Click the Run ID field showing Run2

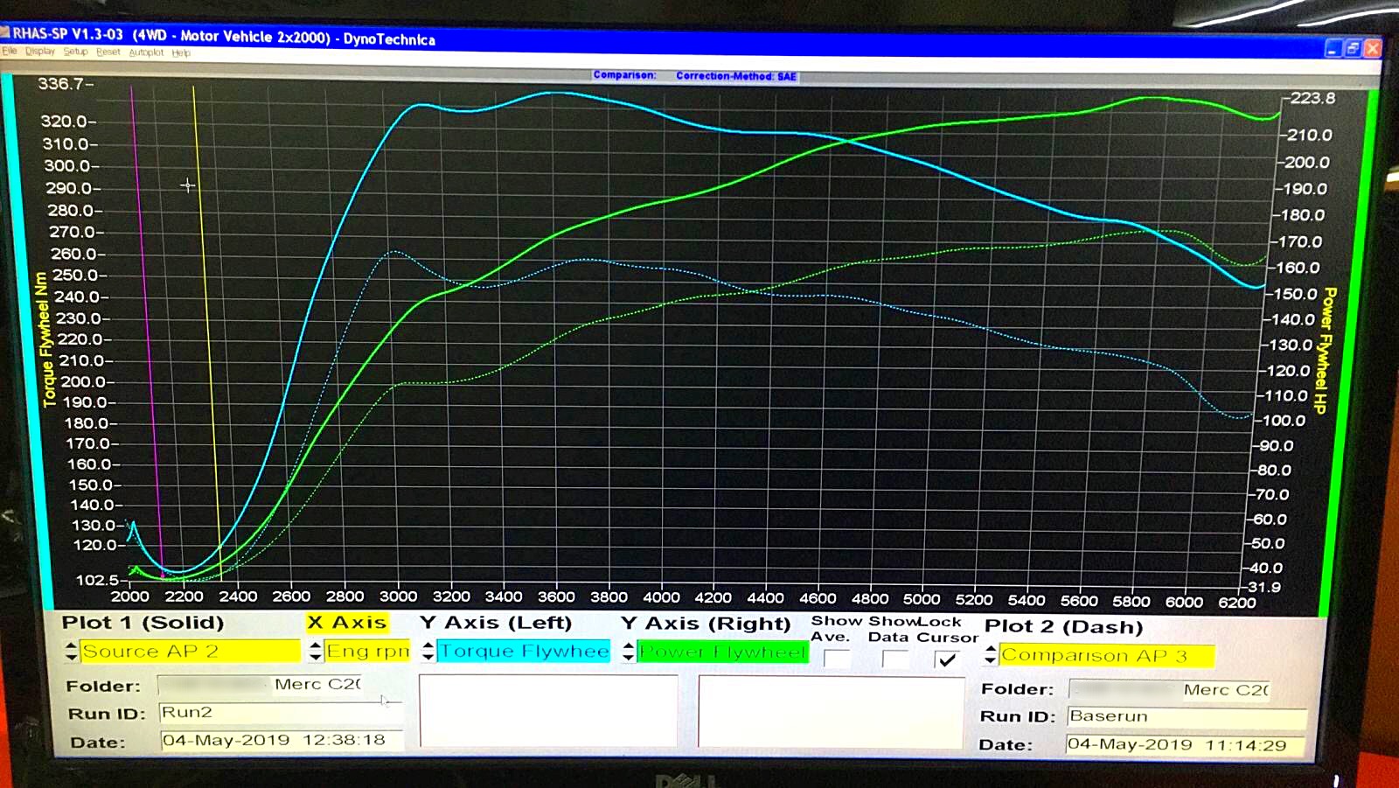280,713
